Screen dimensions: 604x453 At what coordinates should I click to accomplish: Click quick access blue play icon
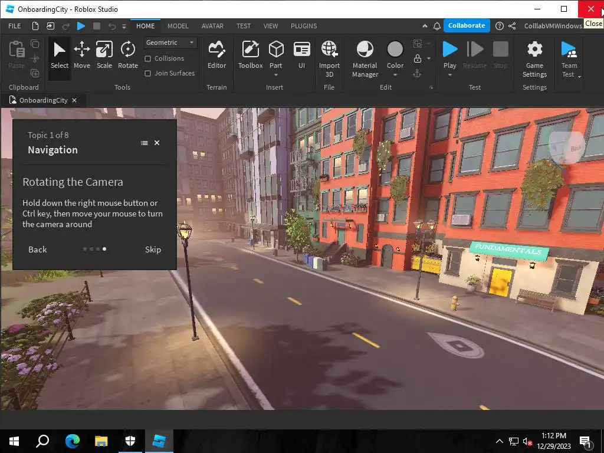[81, 26]
